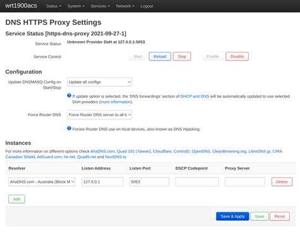Click the DSCP Codepoint input field
This screenshot has width=300, height=232.
[x=197, y=181]
